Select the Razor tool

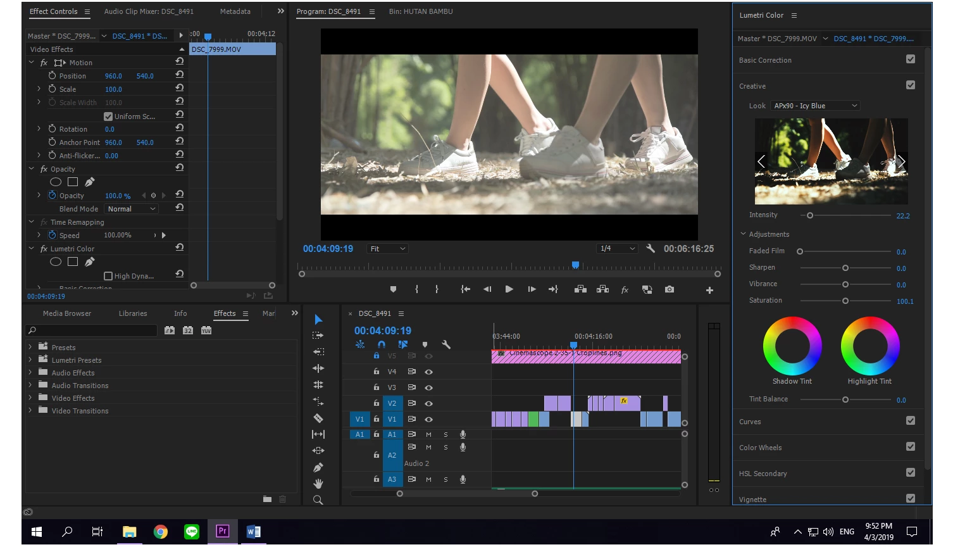(318, 418)
